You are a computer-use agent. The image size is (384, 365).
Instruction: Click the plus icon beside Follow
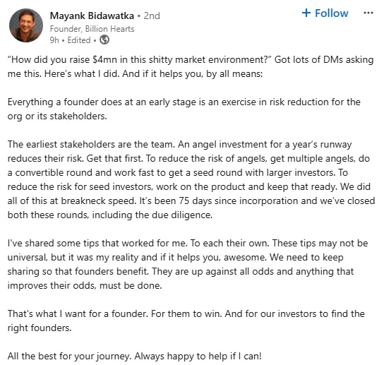pyautogui.click(x=306, y=13)
